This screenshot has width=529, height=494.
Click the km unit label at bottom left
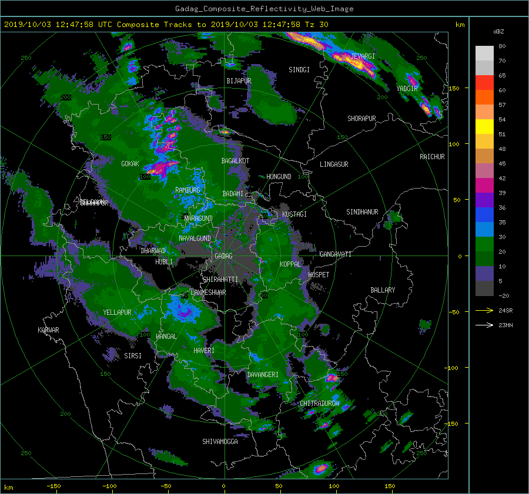[x=8, y=488]
